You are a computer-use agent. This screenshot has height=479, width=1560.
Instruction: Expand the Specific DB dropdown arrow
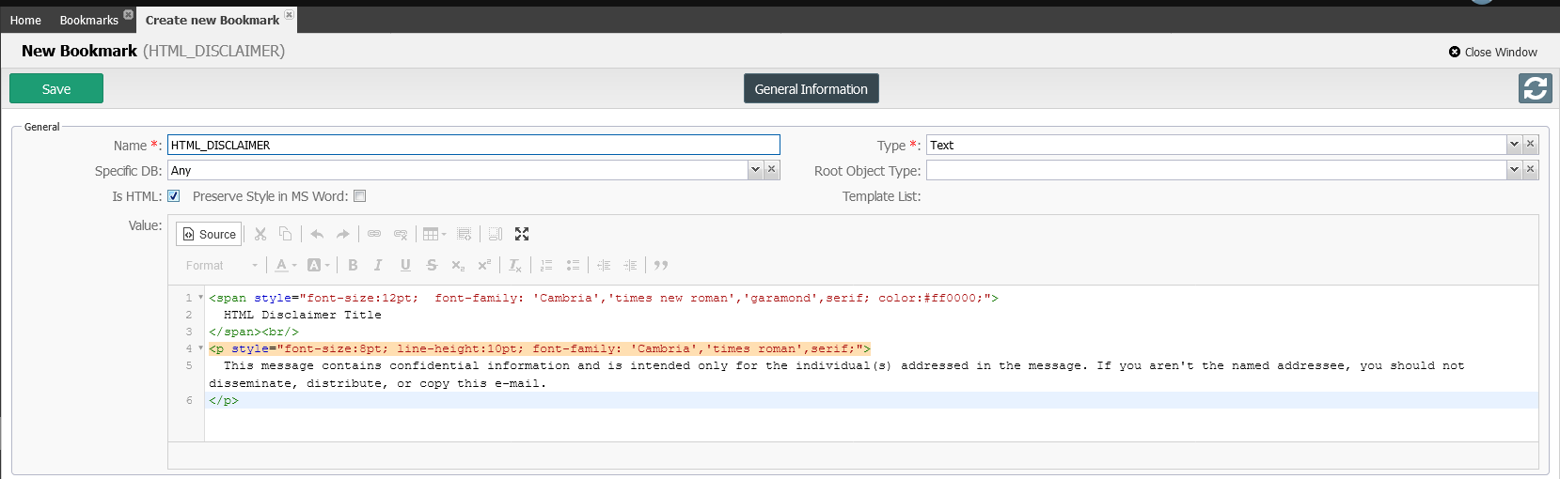755,170
